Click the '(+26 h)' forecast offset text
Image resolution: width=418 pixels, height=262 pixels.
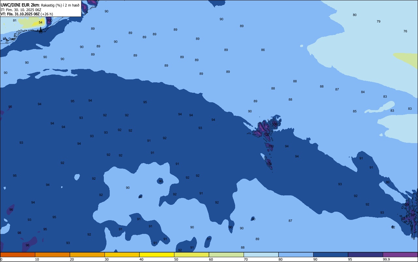pyautogui.click(x=47, y=14)
